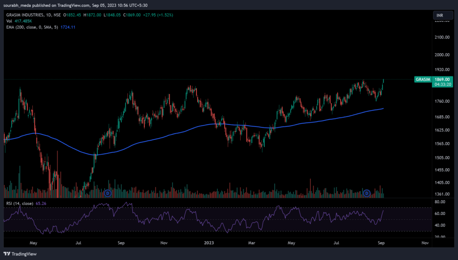The image size is (458, 260).
Task: Click the EMA value 1724.11
Action: click(68, 27)
